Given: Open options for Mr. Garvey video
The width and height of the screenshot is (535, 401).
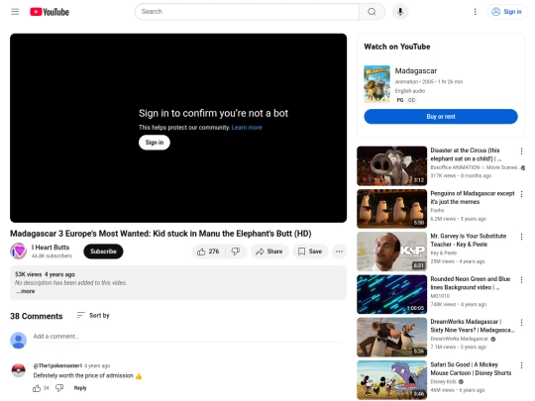Looking at the screenshot, I should (521, 237).
